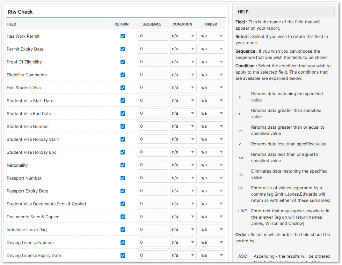342x265 pixels.
Task: Click Sequence box for Student Visa Holiday End
Action: 153,152
